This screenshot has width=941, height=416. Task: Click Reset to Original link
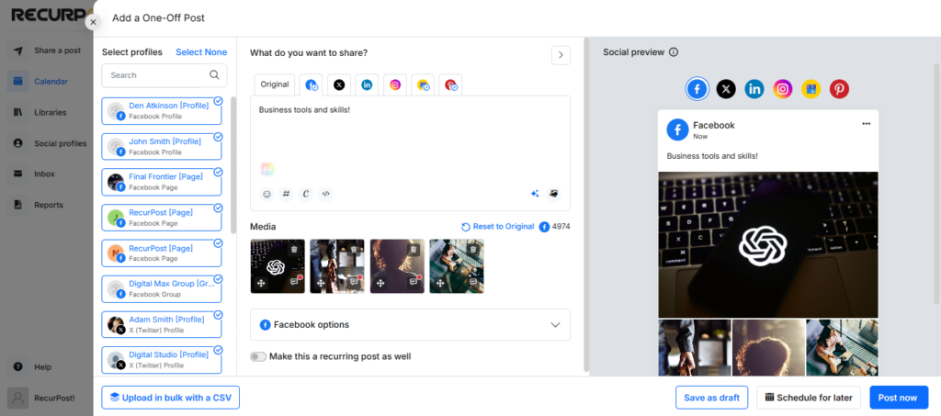[497, 227]
